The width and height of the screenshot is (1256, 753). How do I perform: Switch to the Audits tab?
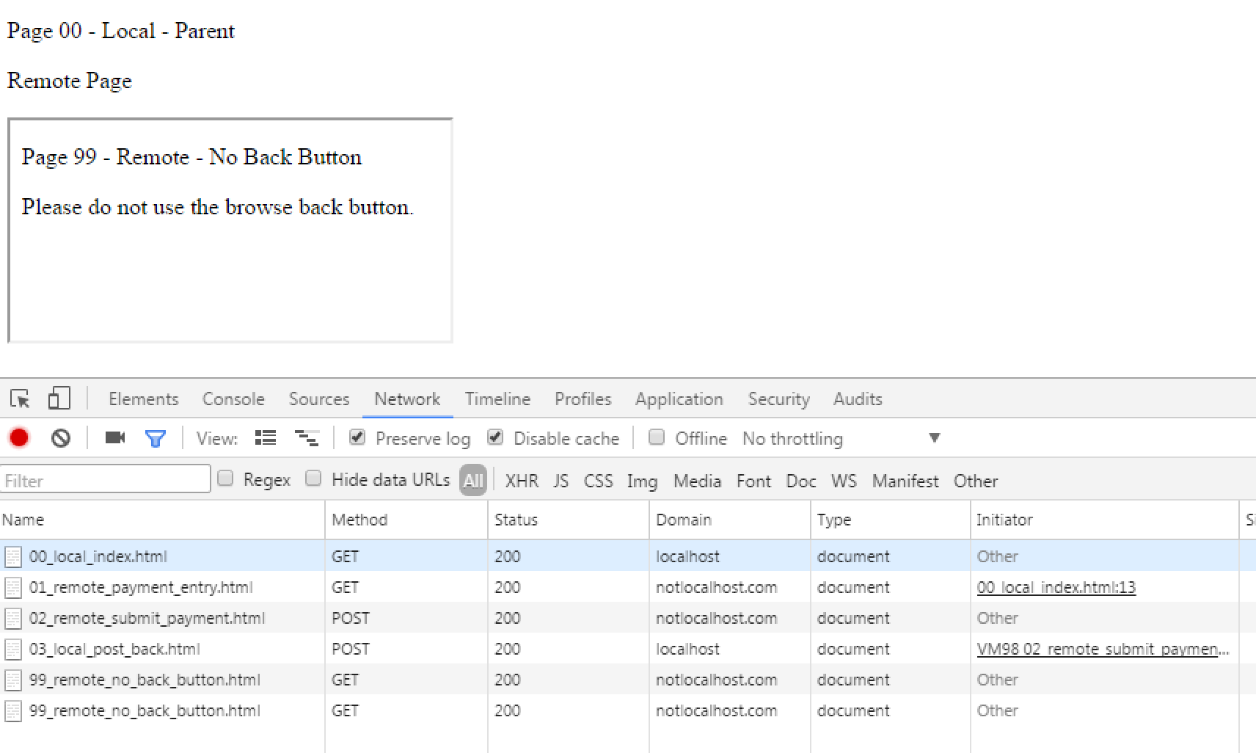pos(858,399)
